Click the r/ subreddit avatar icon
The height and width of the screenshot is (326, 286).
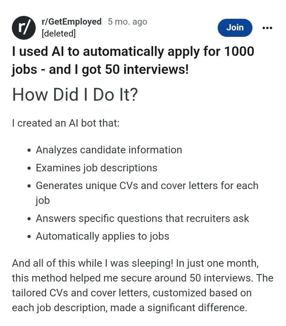coord(24,27)
